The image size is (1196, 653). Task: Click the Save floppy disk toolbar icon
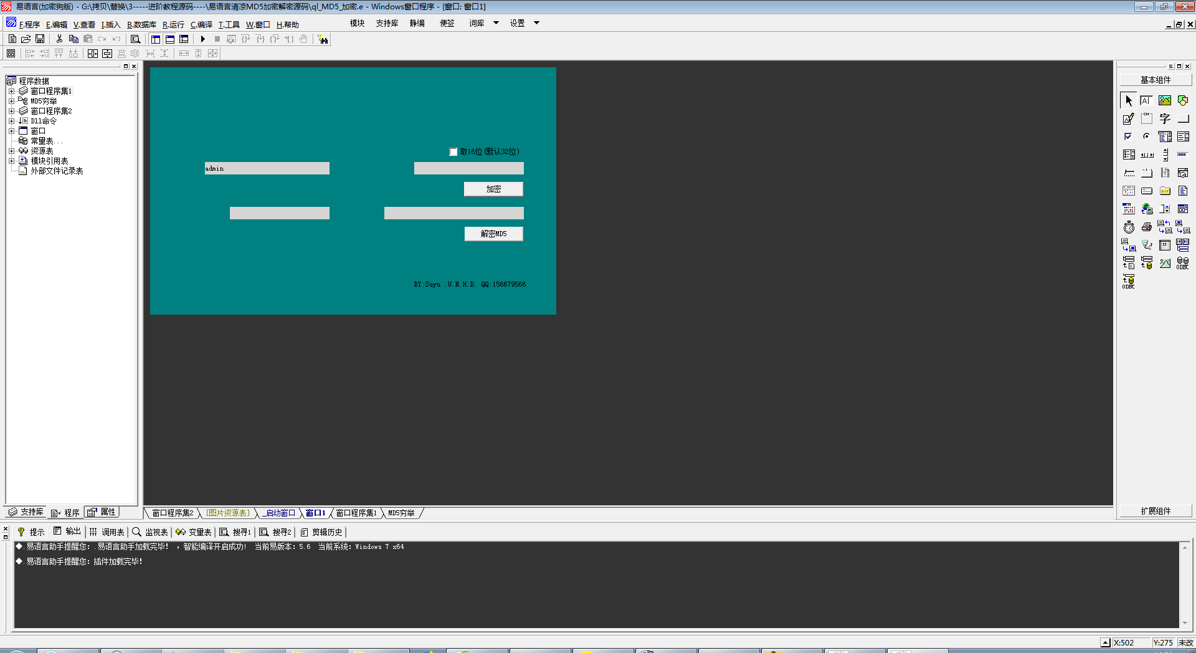tap(40, 39)
